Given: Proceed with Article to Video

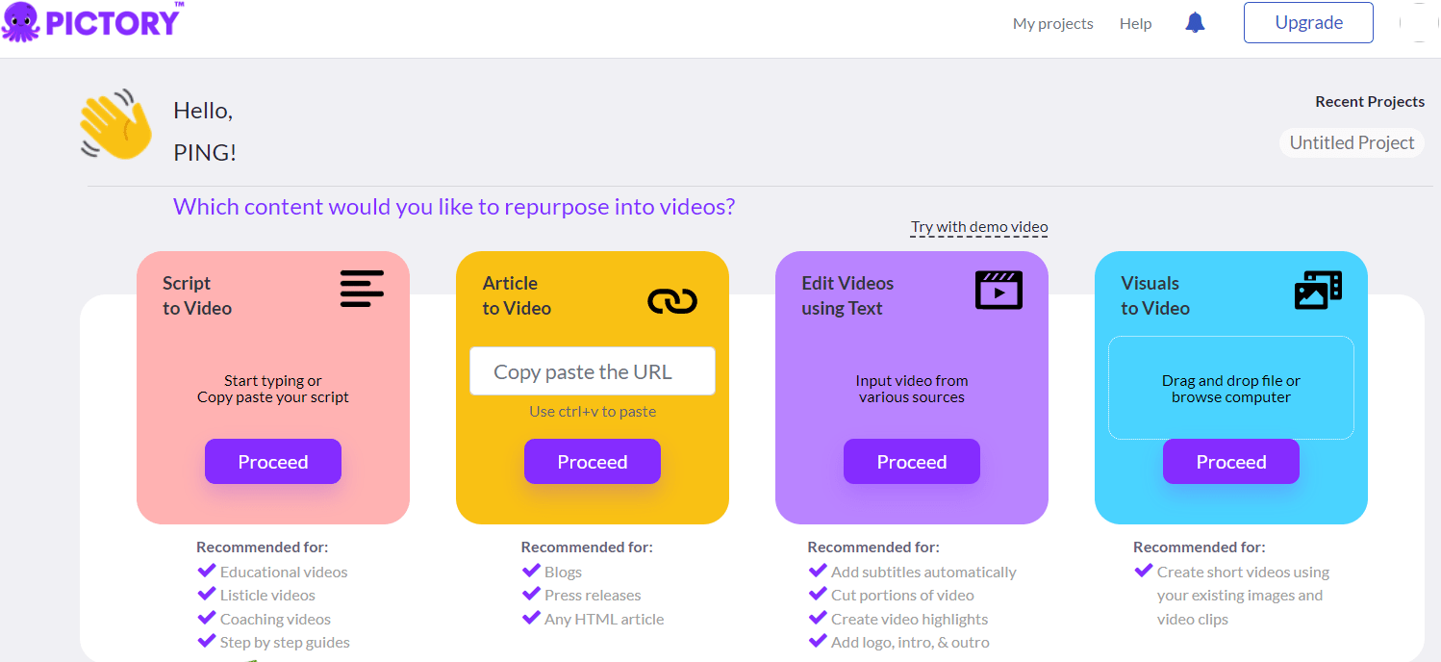Looking at the screenshot, I should pos(592,461).
